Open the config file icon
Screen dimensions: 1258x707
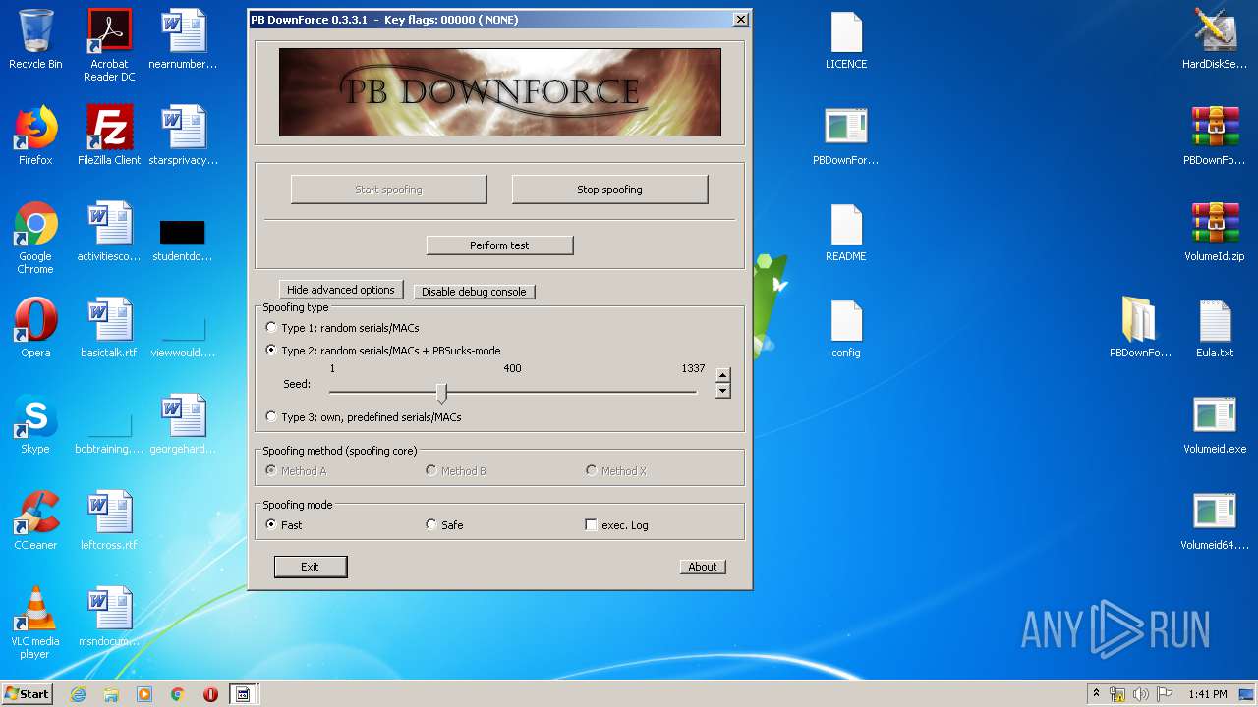(x=846, y=328)
